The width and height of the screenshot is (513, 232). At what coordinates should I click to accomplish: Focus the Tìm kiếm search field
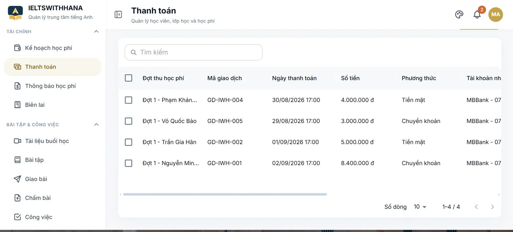click(x=193, y=52)
